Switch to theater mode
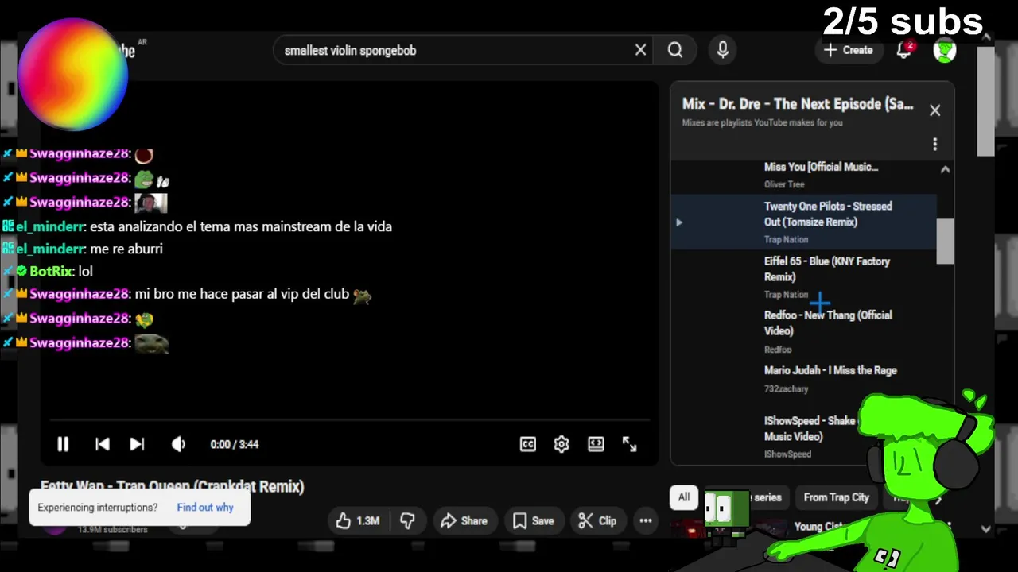This screenshot has height=572, width=1018. point(596,444)
